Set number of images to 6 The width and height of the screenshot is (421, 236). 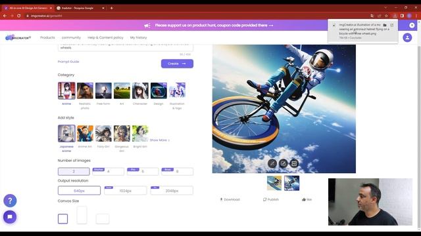143,172
